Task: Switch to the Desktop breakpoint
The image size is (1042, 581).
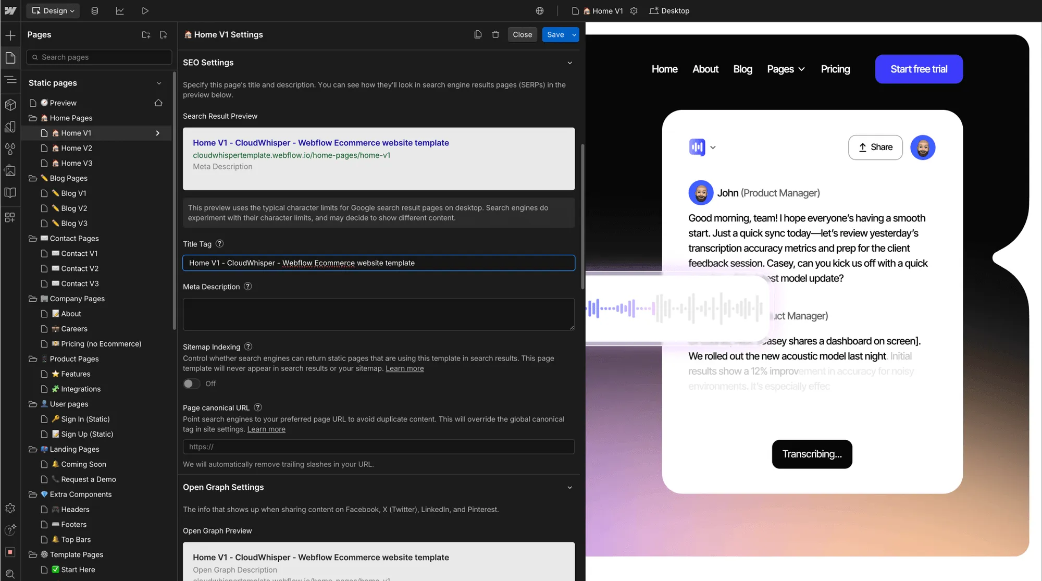Action: coord(669,10)
